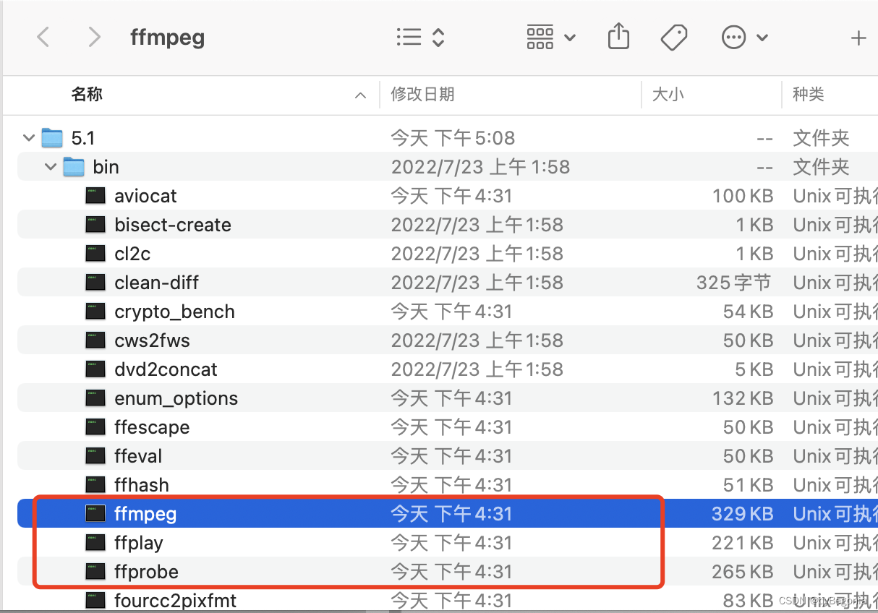
Task: Select the enum_options file
Action: click(x=176, y=398)
